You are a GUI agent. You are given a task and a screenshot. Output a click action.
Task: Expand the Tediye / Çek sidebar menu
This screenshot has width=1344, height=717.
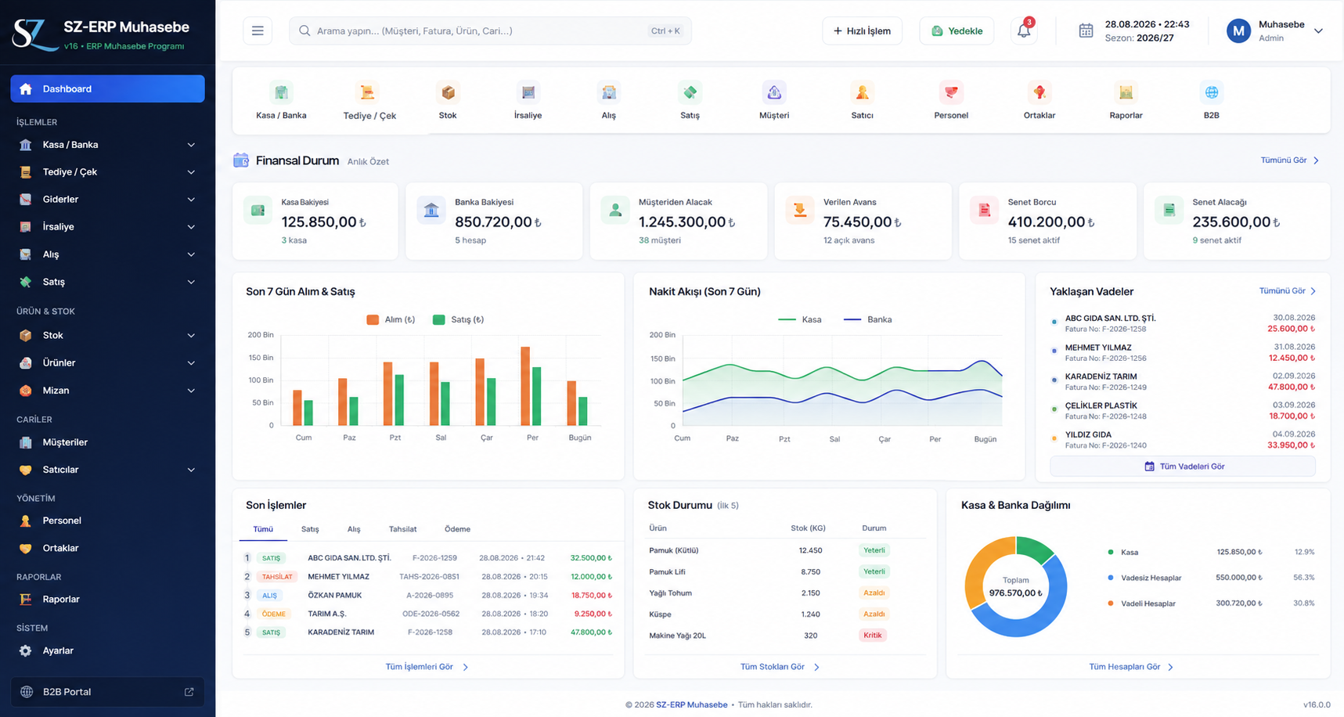click(x=107, y=172)
